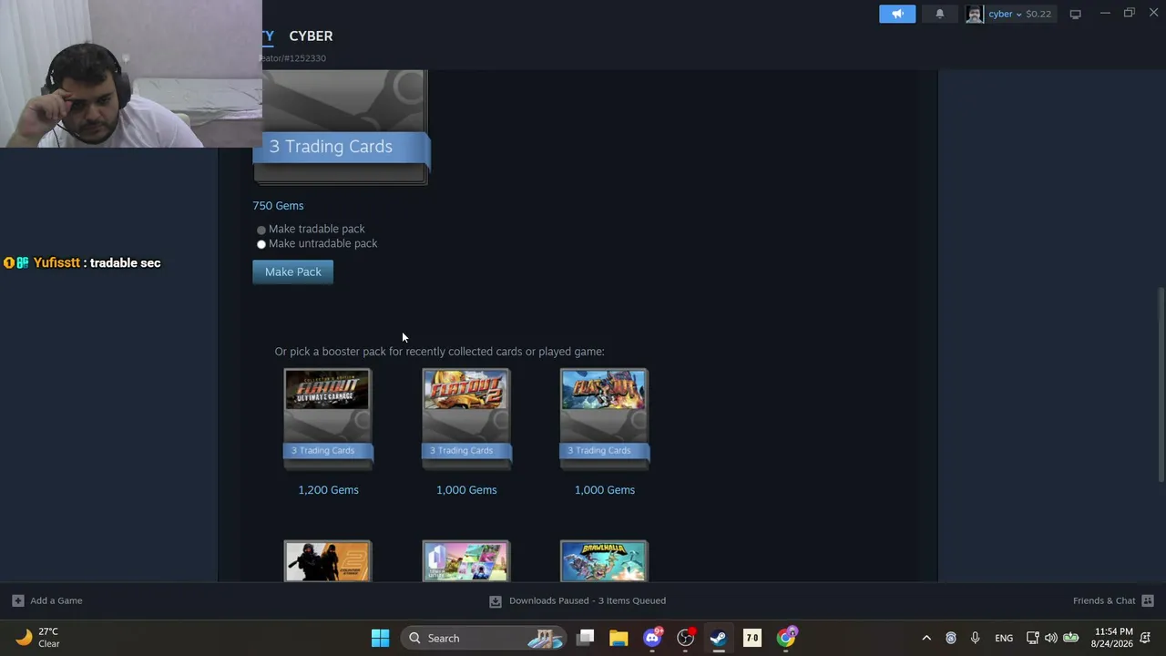
Task: Click the Friends & Chat icon
Action: [x=1148, y=600]
